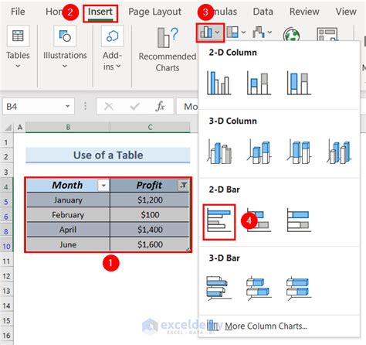Select column A header
Screen dimensions: 366x345
[x=19, y=127]
